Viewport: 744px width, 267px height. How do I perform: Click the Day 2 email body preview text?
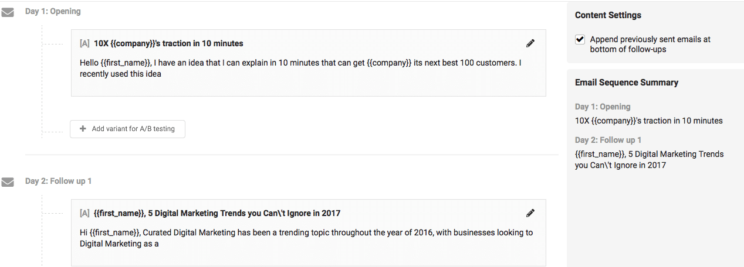click(x=306, y=238)
